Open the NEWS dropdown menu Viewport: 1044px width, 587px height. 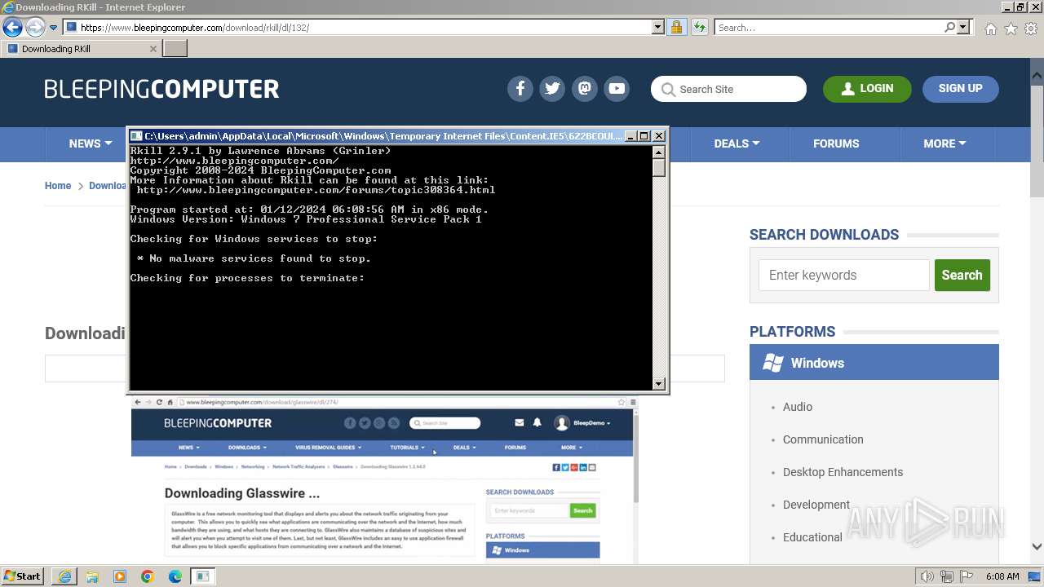(x=90, y=143)
